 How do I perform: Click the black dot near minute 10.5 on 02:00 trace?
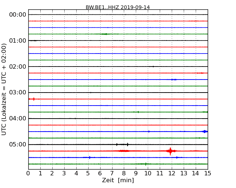tap(153, 67)
